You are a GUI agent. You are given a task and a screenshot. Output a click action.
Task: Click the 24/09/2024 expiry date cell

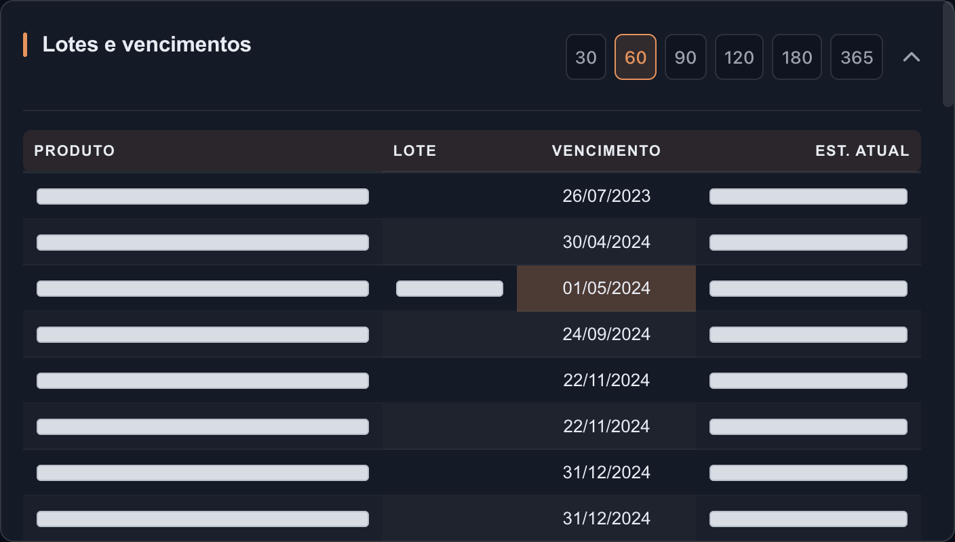pyautogui.click(x=606, y=334)
